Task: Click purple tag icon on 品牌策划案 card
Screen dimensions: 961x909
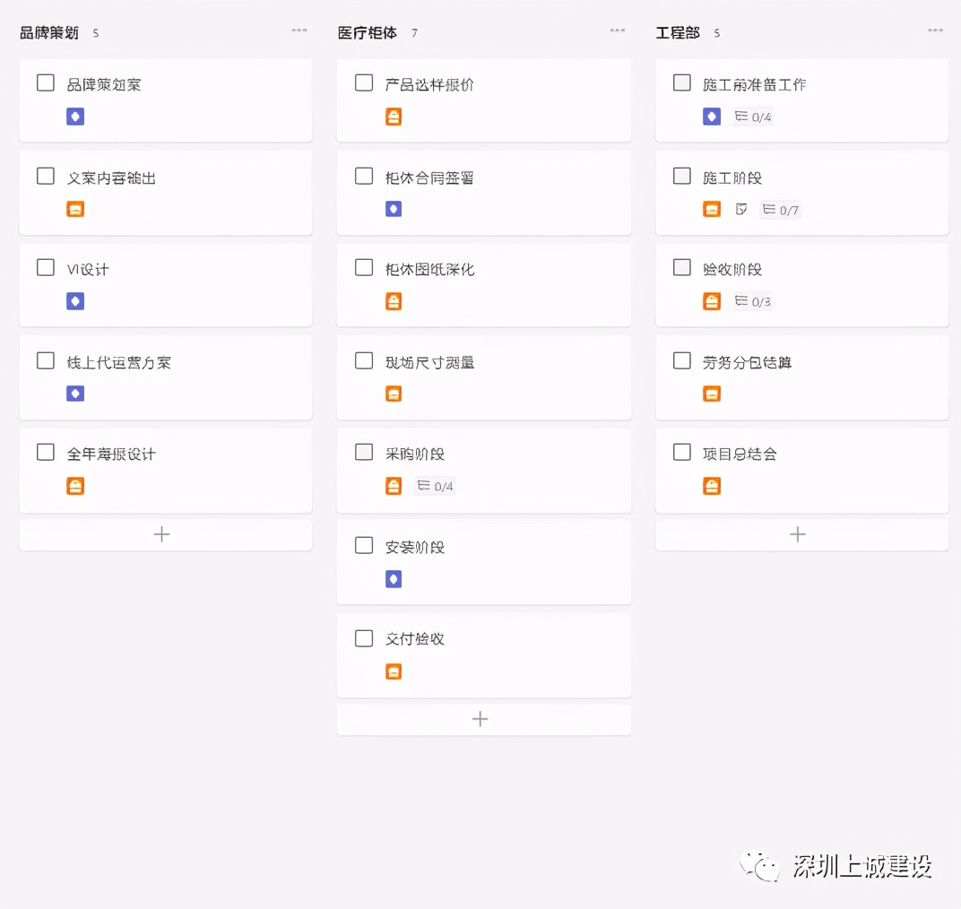Action: (75, 117)
